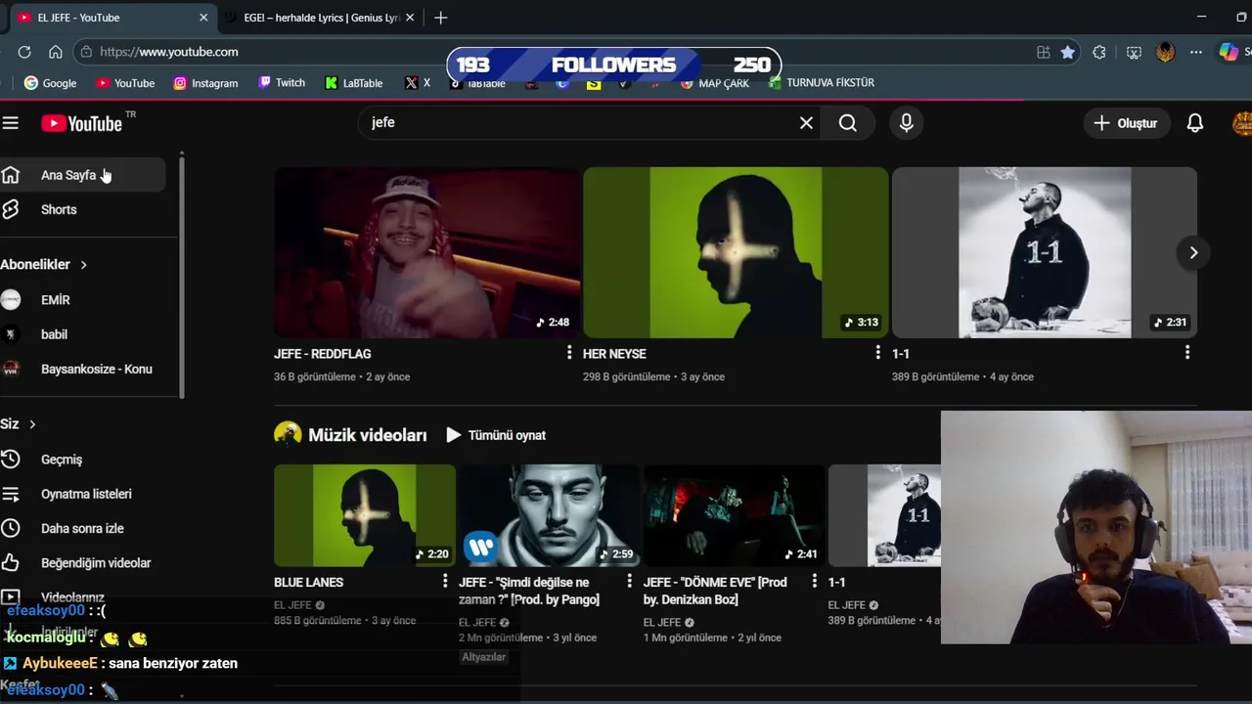Open the TURNUVA FİKSTÜR bookmark

coord(822,83)
